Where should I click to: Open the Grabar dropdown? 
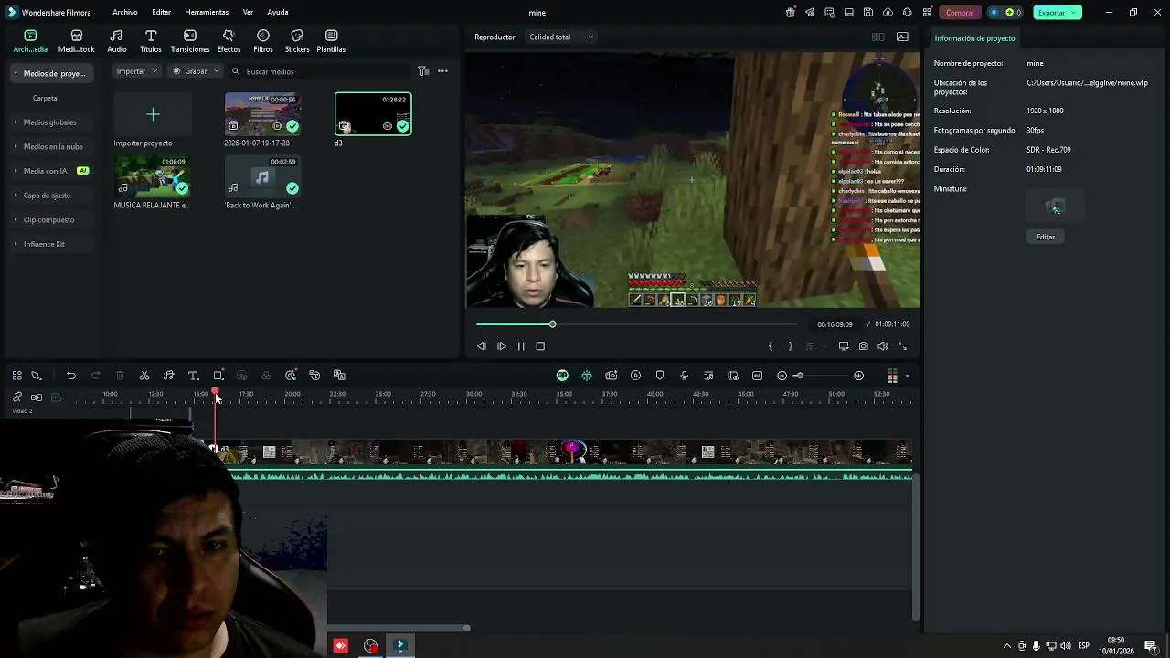point(196,71)
